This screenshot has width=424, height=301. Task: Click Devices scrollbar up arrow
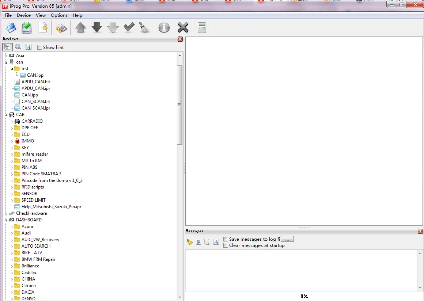click(180, 56)
